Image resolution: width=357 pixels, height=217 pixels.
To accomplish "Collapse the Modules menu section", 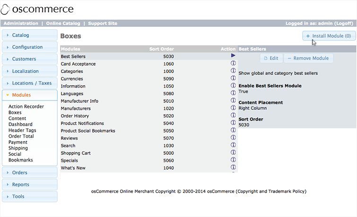I will click(30, 95).
